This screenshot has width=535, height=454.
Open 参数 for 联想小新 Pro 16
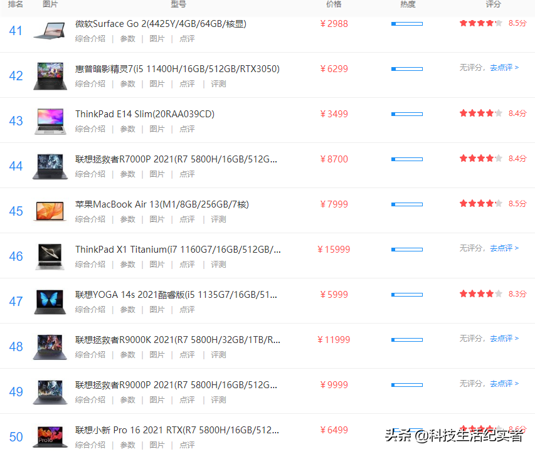click(127, 445)
